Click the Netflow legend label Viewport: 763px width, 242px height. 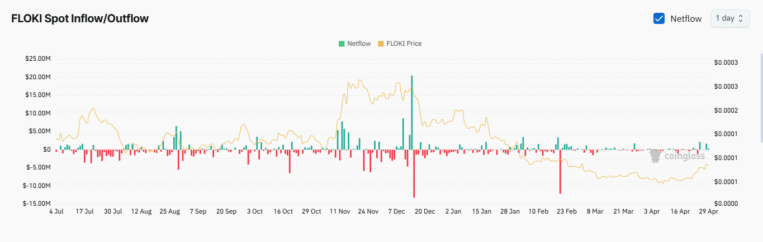[x=359, y=43]
